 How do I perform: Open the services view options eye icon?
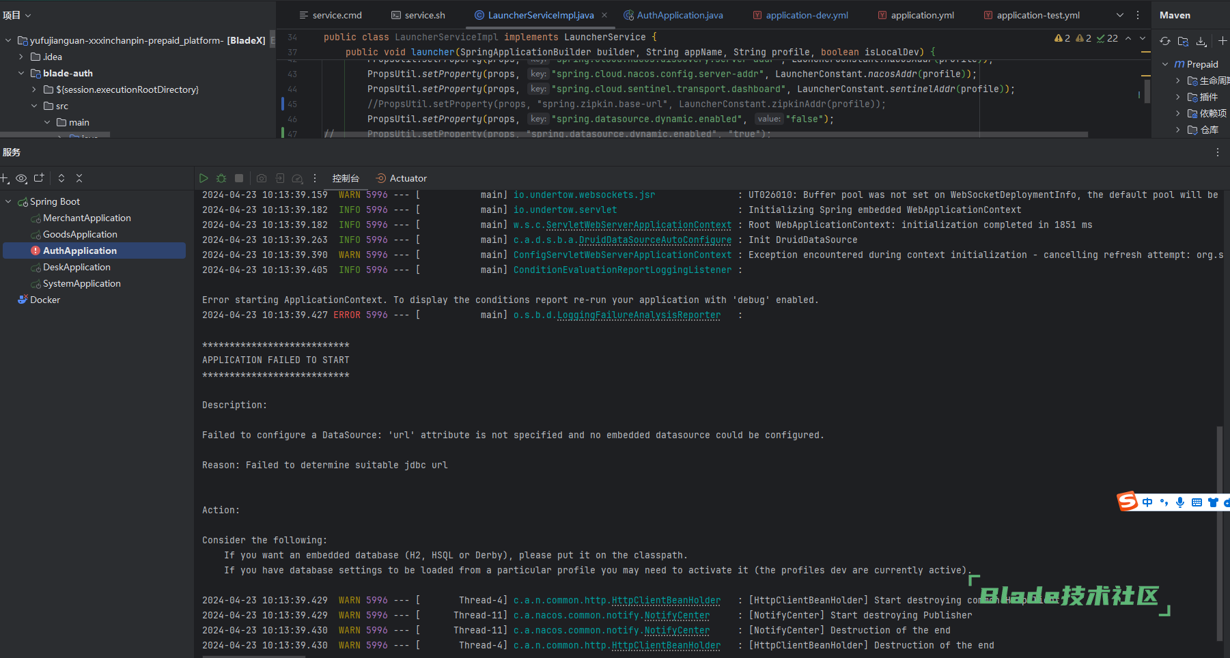(21, 178)
